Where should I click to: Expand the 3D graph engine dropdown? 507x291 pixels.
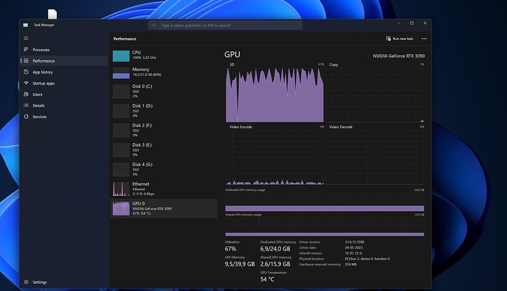point(233,64)
